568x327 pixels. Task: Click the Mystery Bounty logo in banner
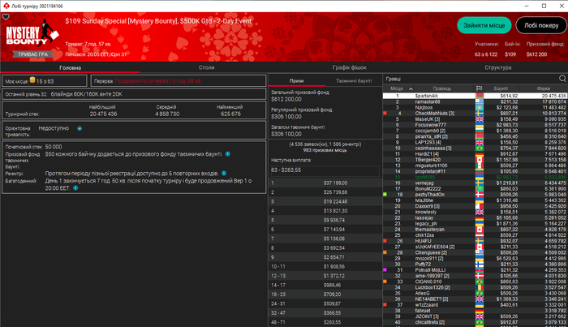32,33
